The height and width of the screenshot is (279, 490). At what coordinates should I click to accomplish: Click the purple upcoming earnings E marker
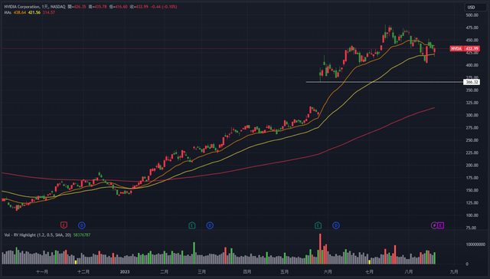[x=440, y=225]
